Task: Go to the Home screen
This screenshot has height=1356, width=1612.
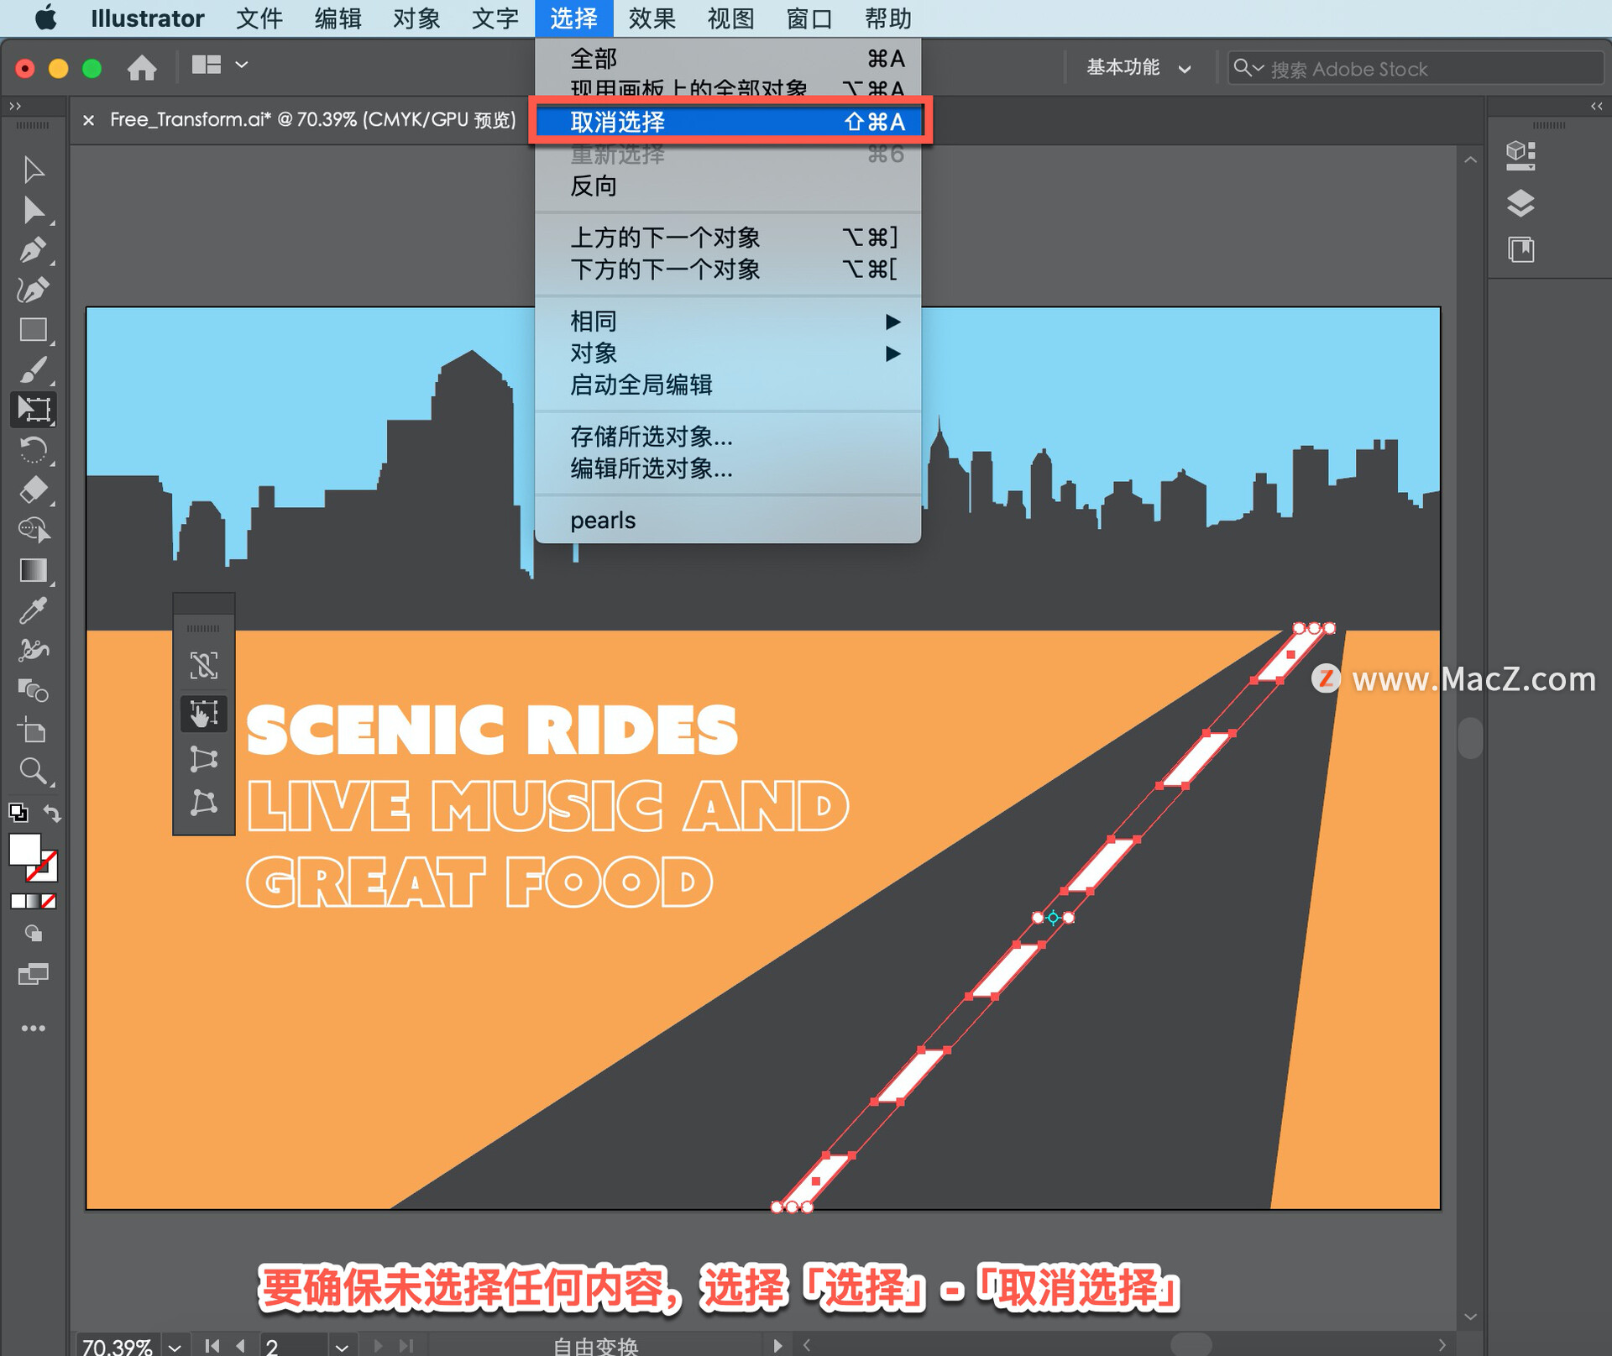Action: 142,67
